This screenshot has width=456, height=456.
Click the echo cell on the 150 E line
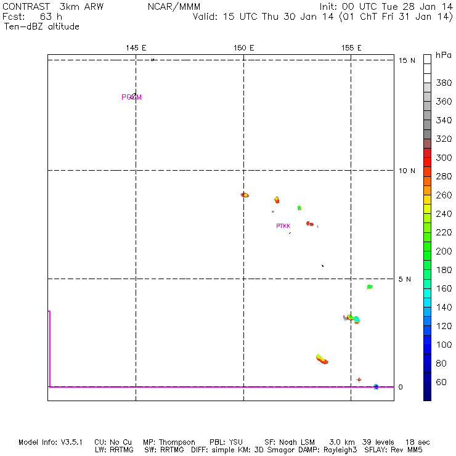(245, 195)
